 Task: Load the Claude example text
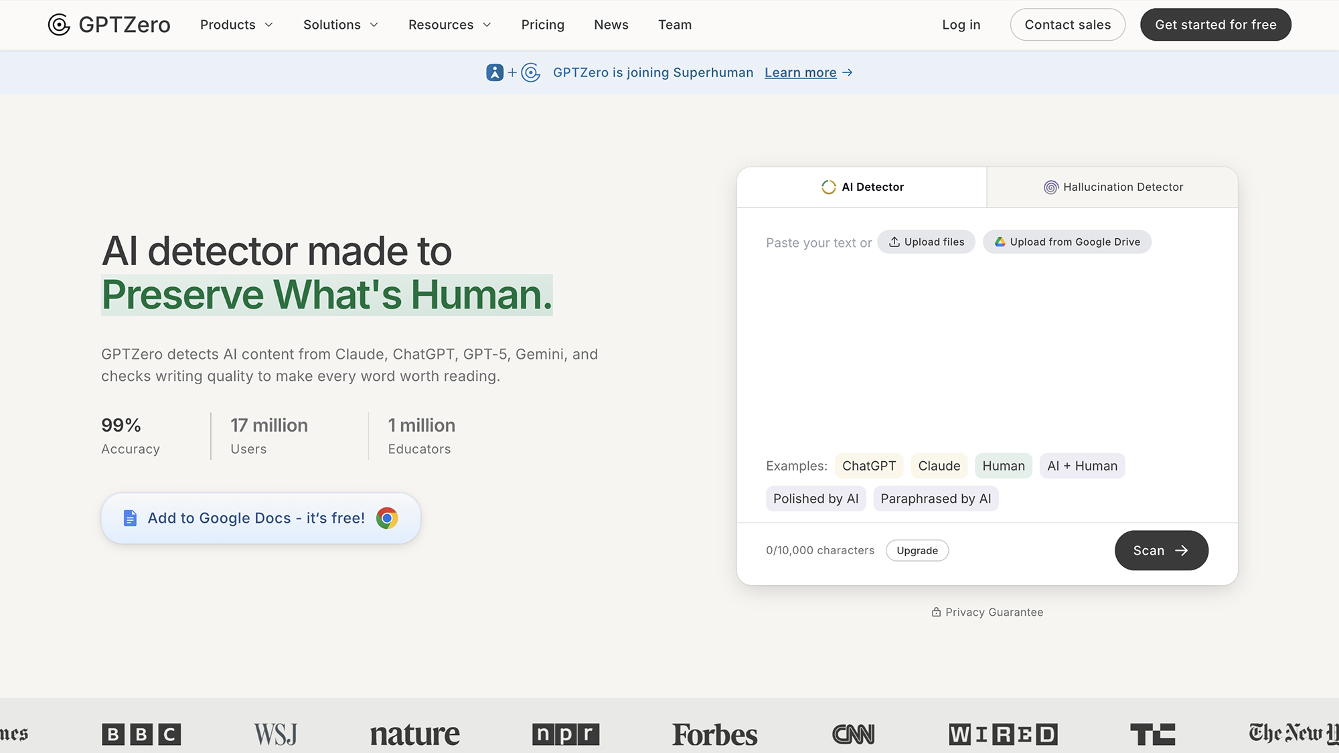point(939,466)
